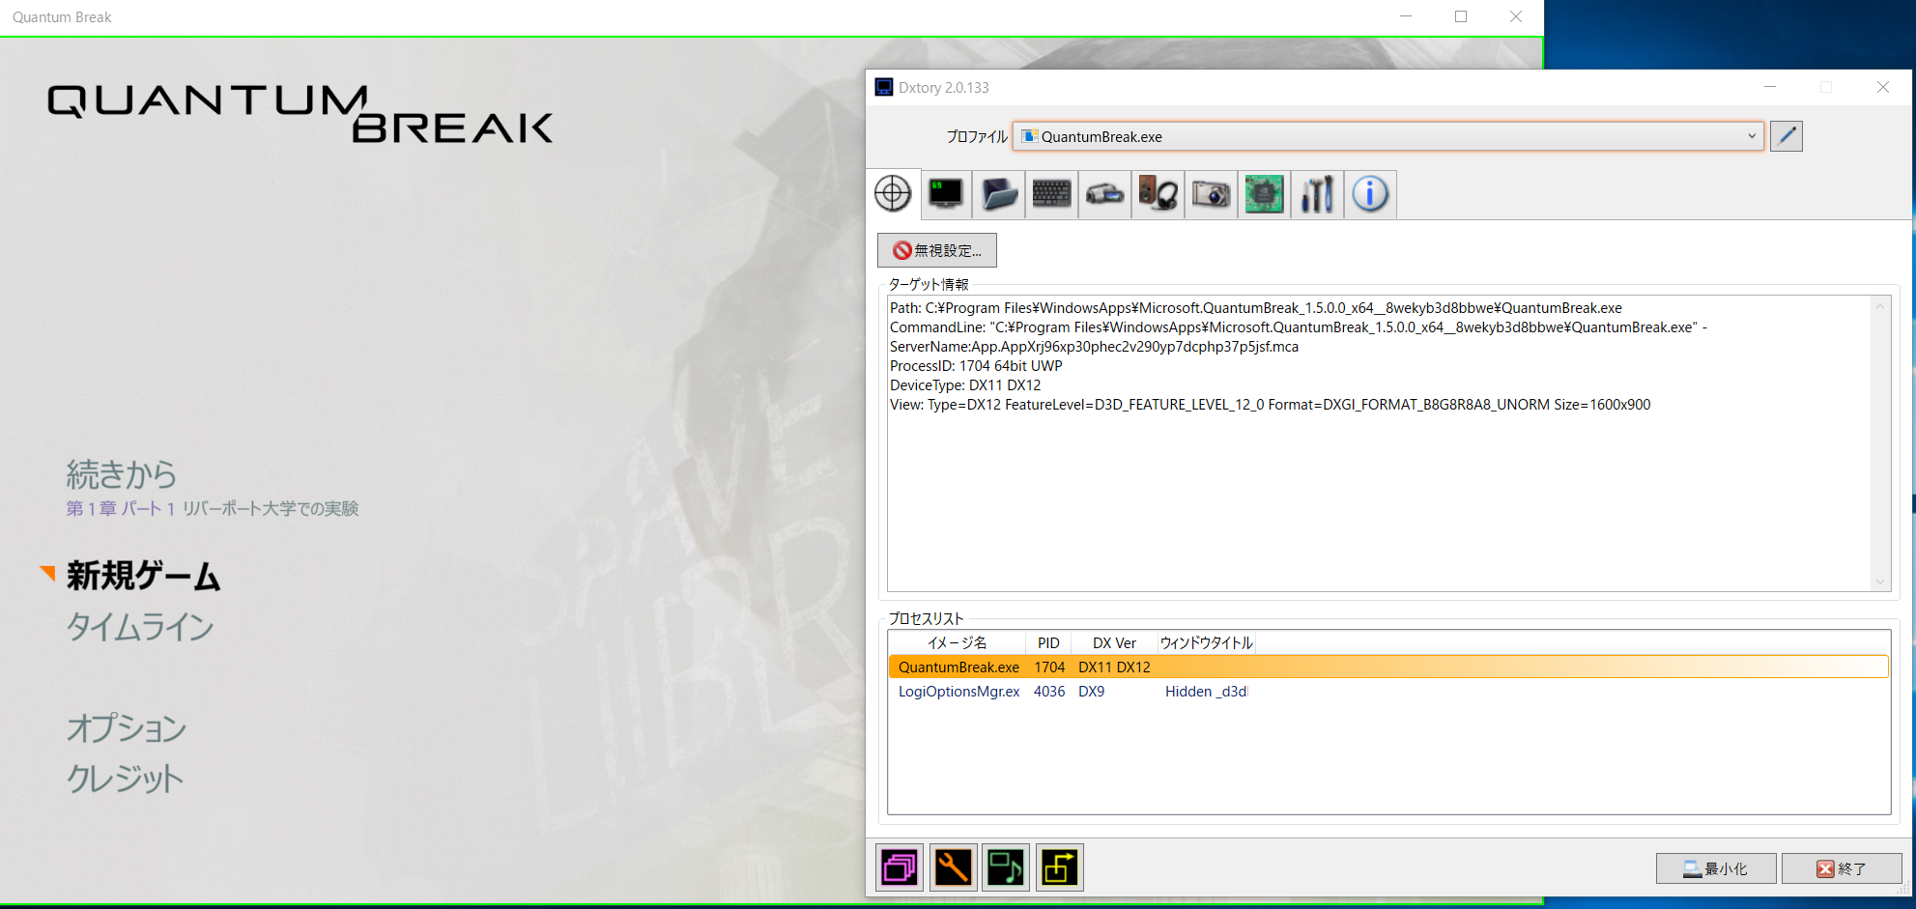The image size is (1916, 909).
Task: Click PID 4036 cell in process list
Action: tap(1049, 692)
